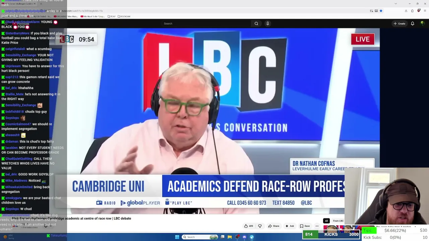This screenshot has height=241, width=429.
Task: Focus the YouTube search field
Action: coord(207,23)
